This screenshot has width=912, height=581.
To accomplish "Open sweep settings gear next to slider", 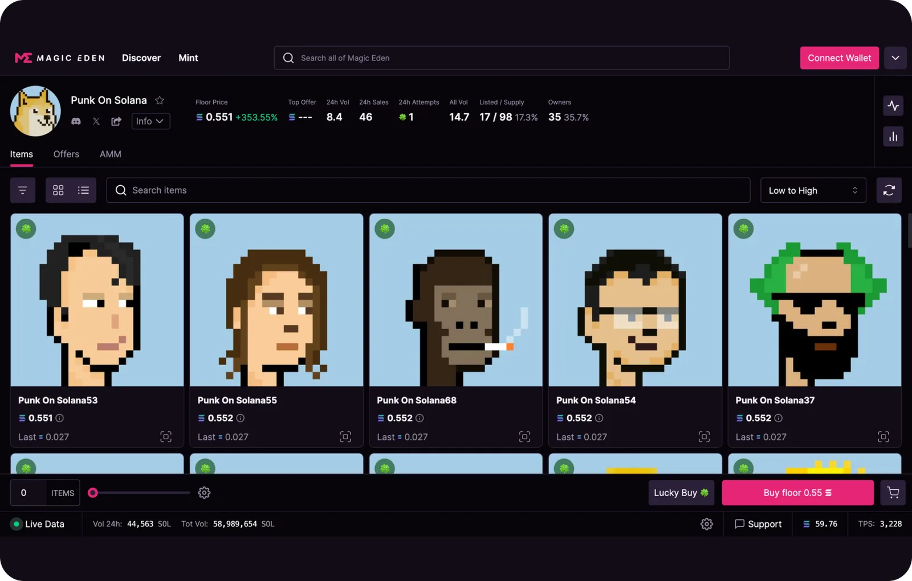I will click(204, 493).
